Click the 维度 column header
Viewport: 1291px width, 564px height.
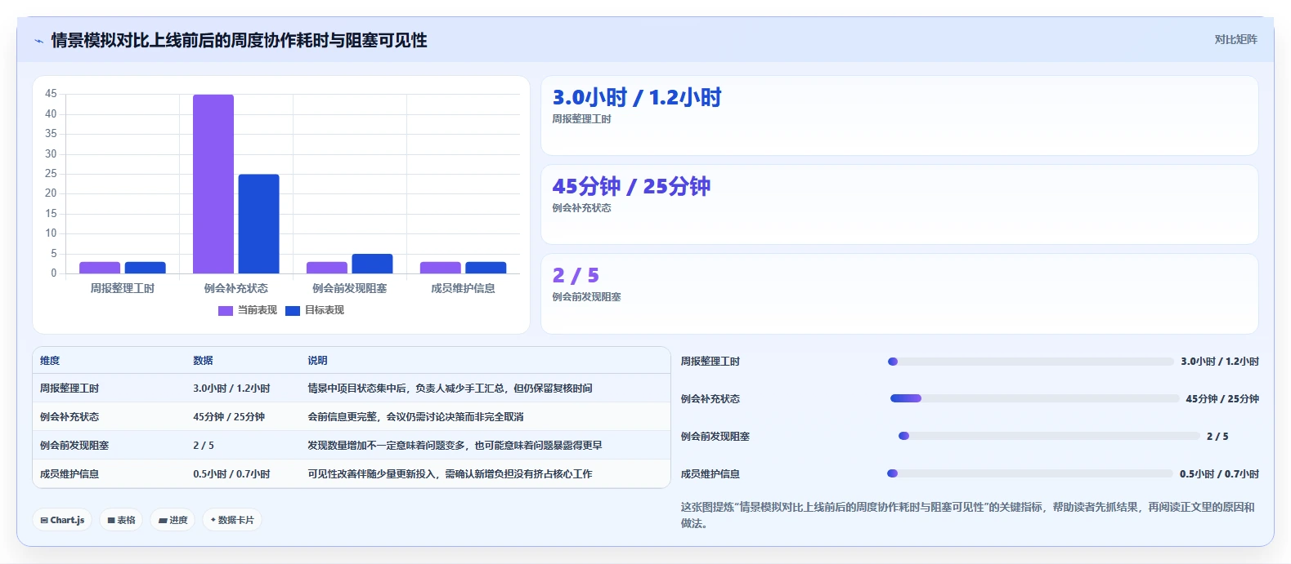pyautogui.click(x=50, y=361)
